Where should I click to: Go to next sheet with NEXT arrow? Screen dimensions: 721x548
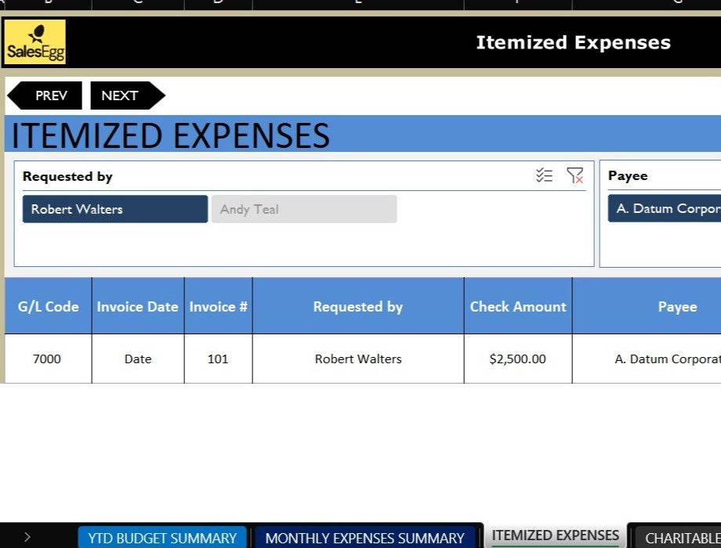click(x=125, y=96)
